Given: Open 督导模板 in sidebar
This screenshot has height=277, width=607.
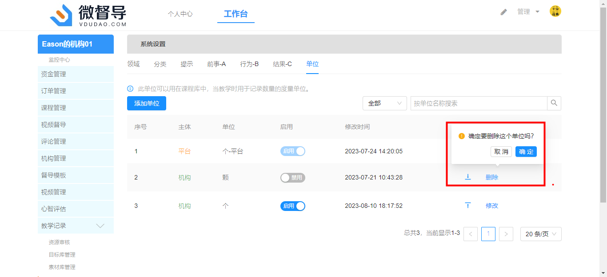Looking at the screenshot, I should coord(76,175).
